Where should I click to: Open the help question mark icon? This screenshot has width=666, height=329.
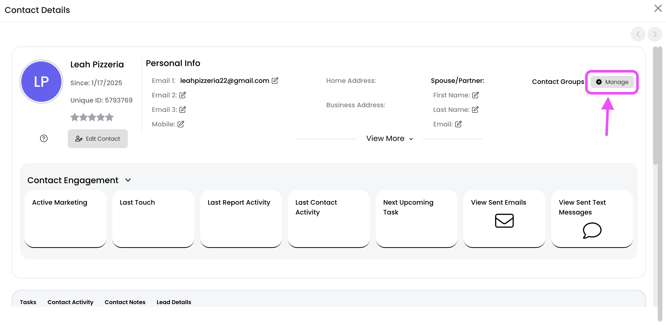[x=44, y=138]
